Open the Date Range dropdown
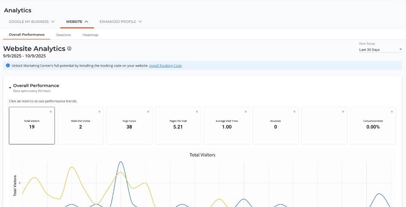Screen dimensions: 406x207 click(x=380, y=50)
